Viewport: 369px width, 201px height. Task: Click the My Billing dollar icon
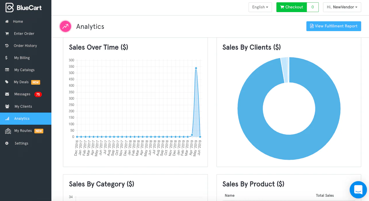coord(6,58)
